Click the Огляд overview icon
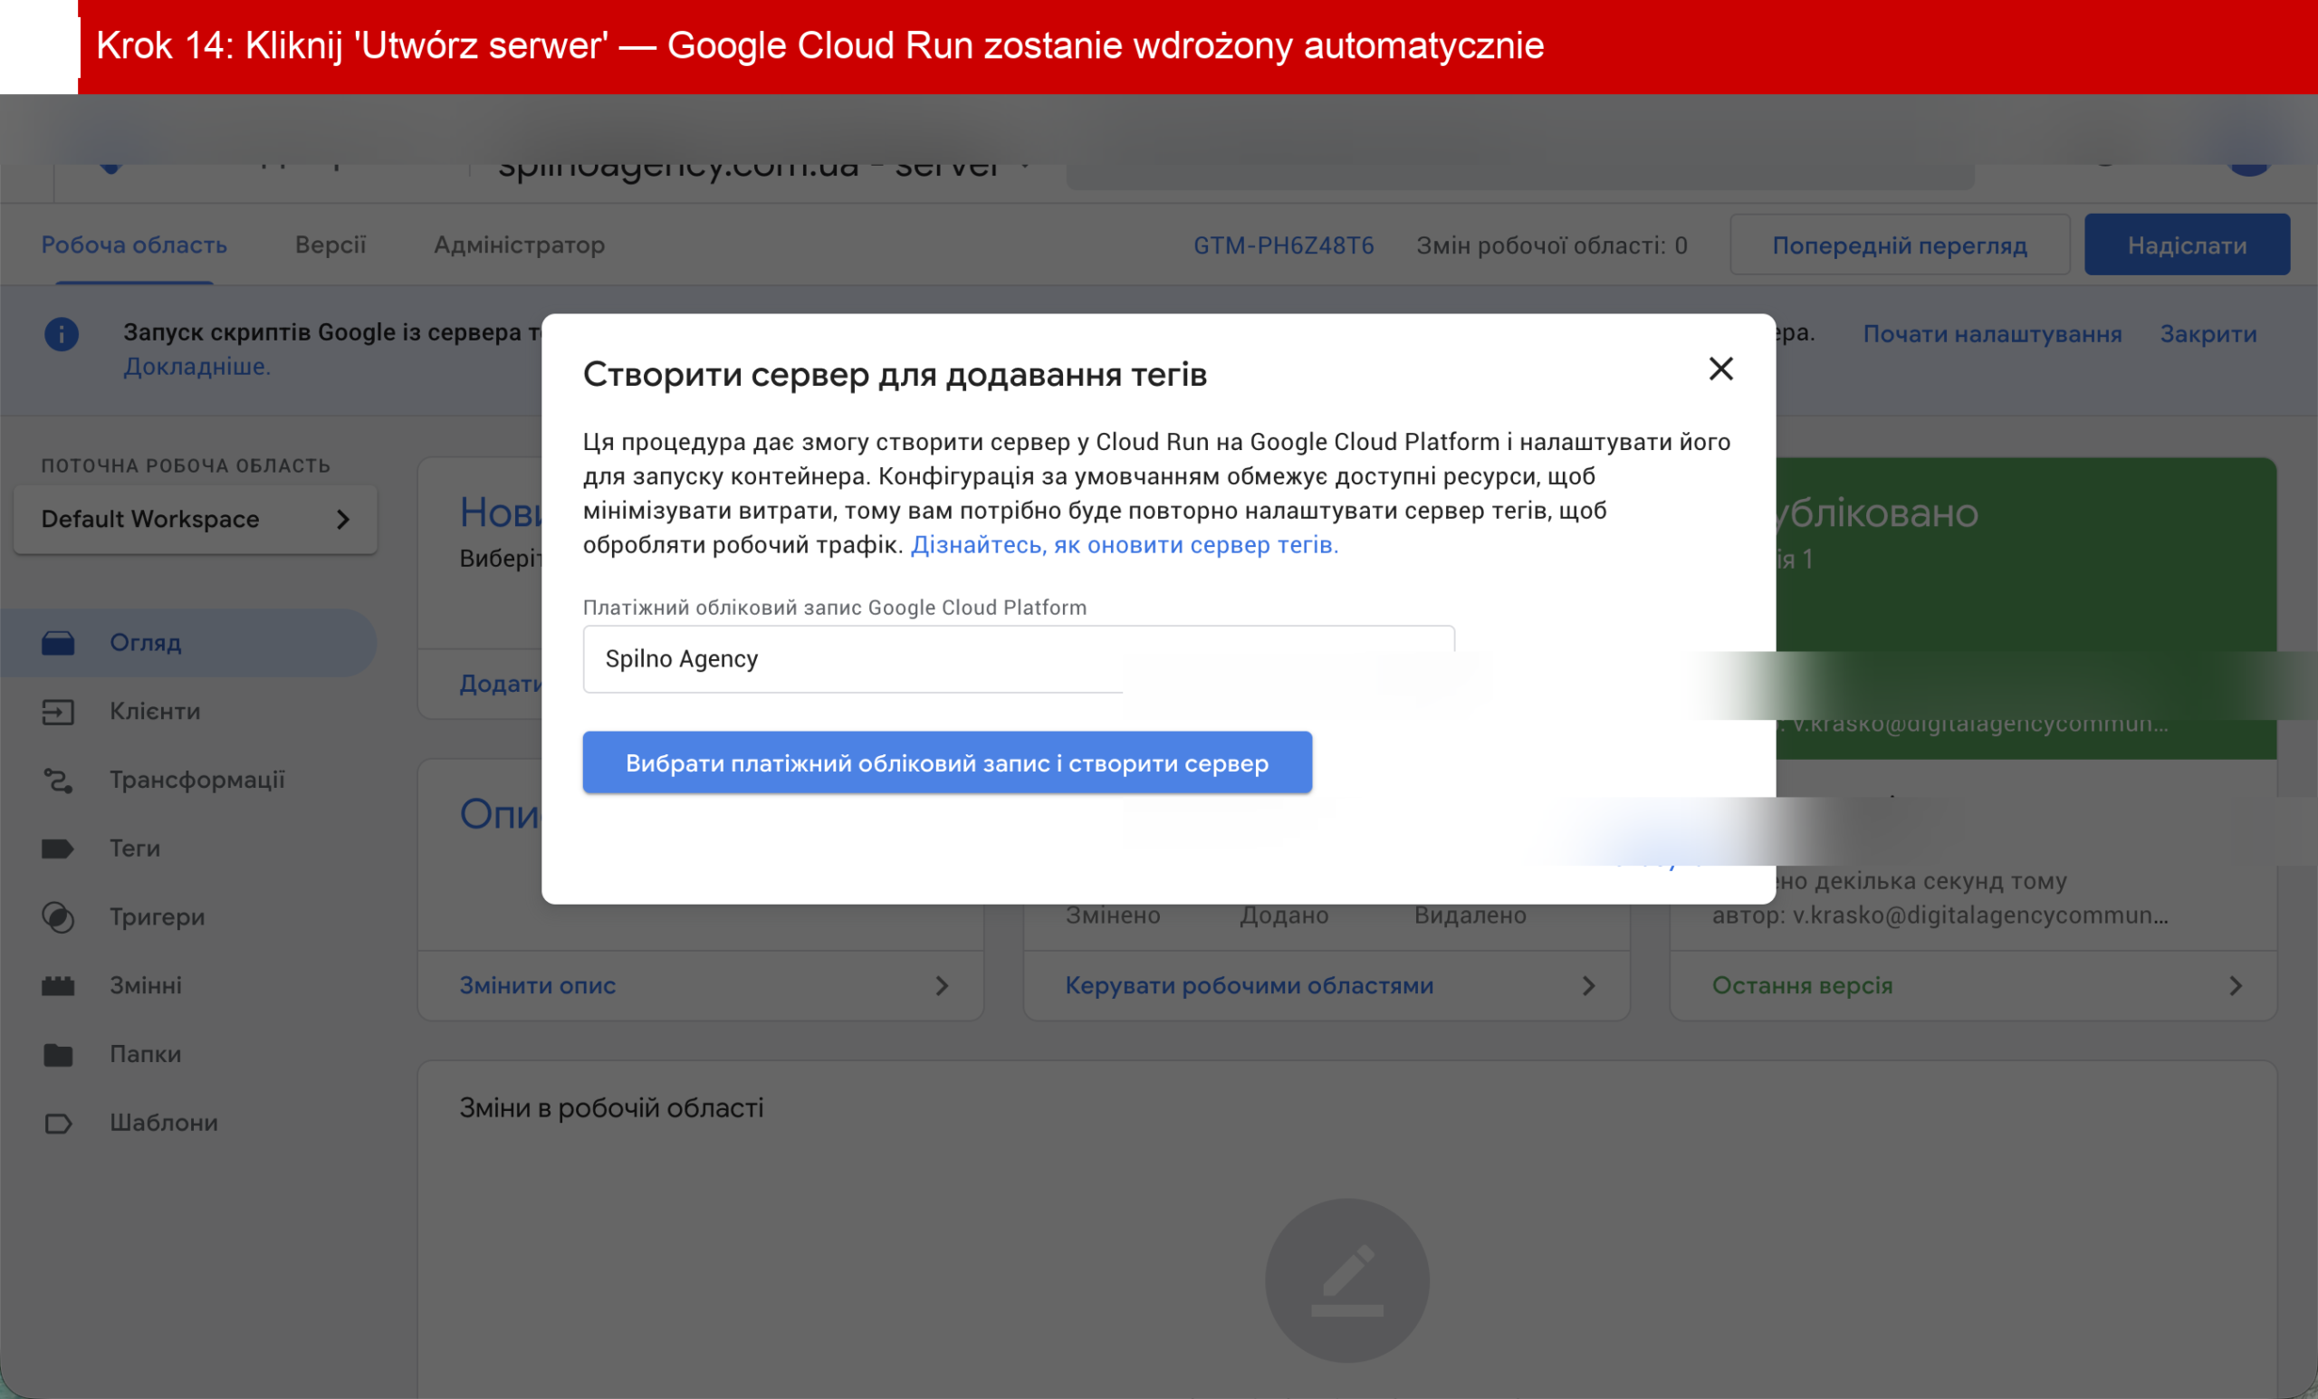Screen dimensions: 2318x1399 pyautogui.click(x=57, y=643)
